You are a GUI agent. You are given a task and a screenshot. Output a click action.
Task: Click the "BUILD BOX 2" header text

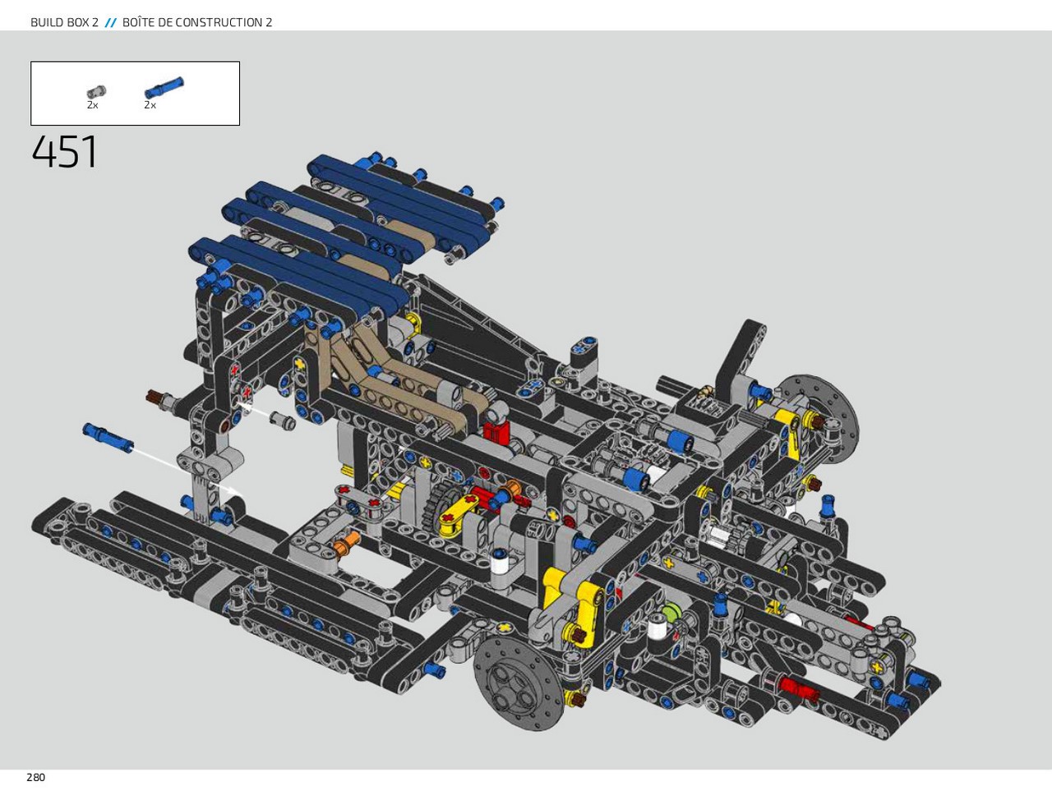click(x=64, y=22)
